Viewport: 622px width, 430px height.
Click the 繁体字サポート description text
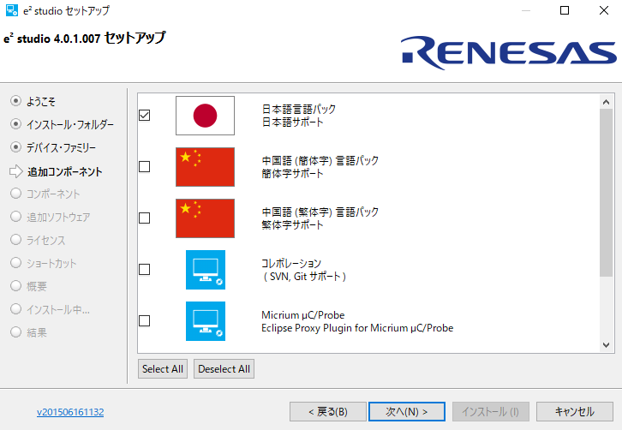click(x=293, y=225)
